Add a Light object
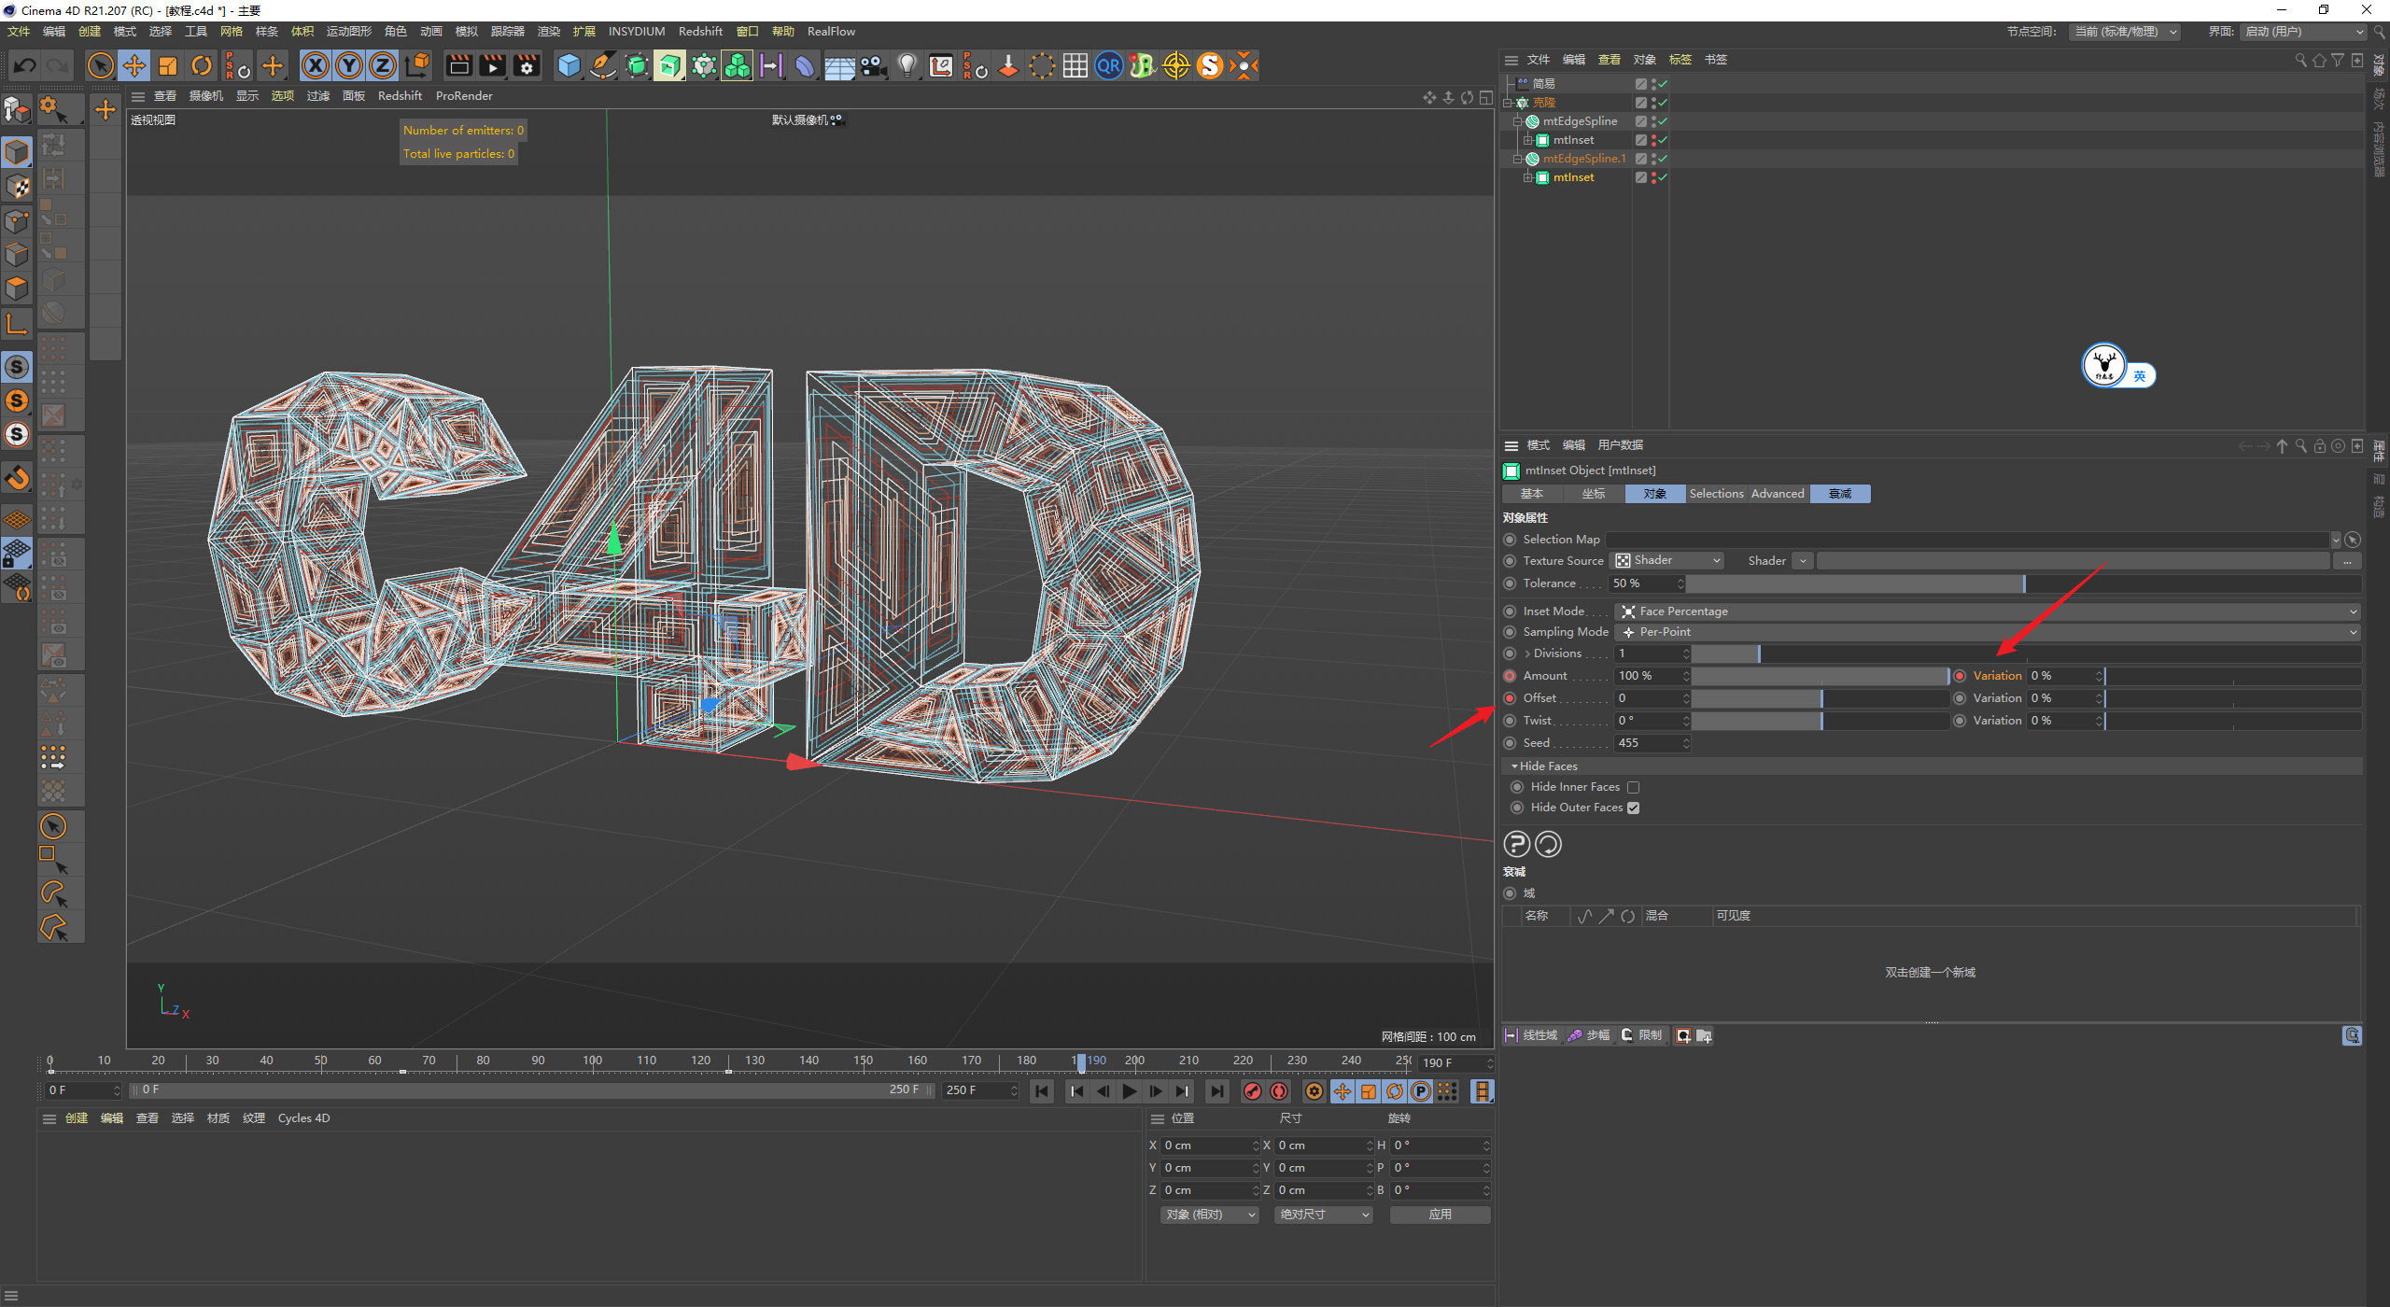 click(907, 65)
